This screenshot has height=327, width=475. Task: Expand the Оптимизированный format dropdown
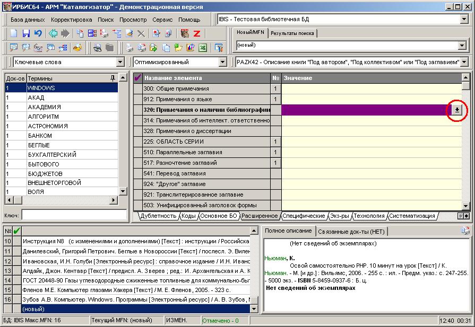point(223,63)
